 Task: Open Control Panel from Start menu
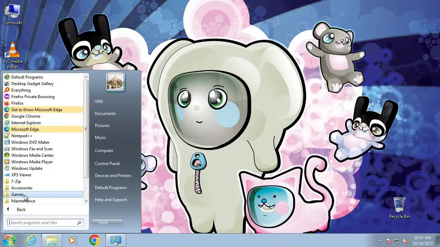click(x=107, y=164)
